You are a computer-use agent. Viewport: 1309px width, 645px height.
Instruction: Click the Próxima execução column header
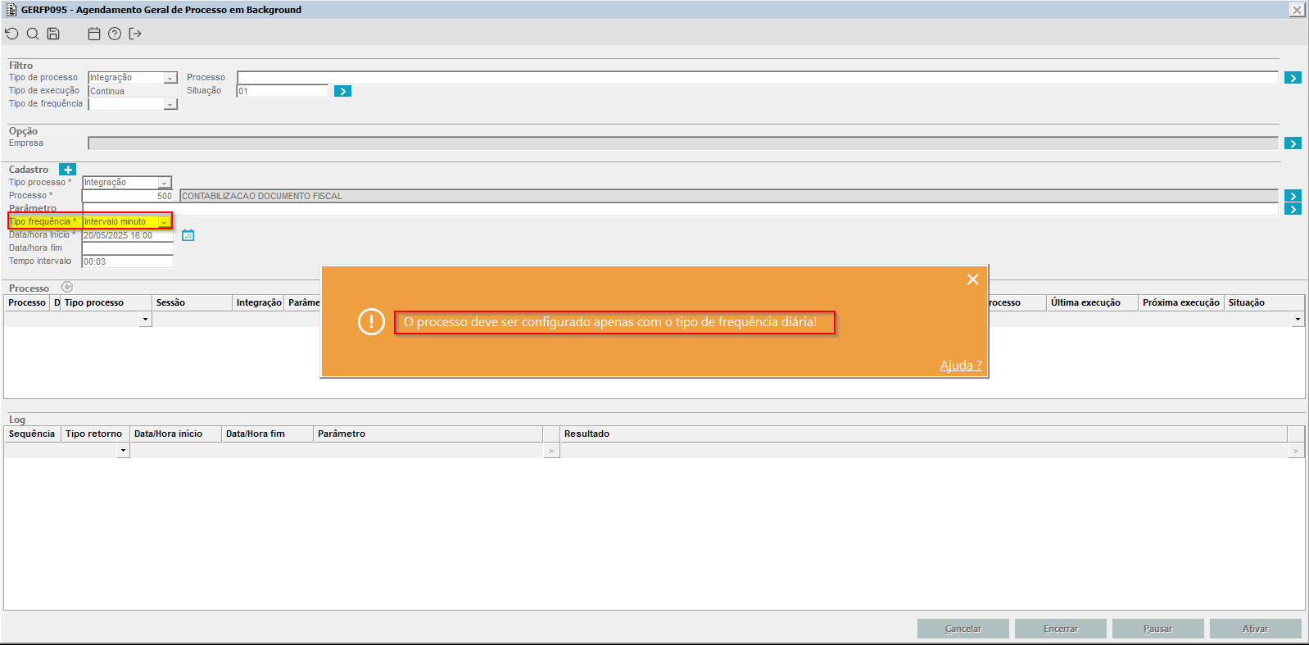(1181, 303)
